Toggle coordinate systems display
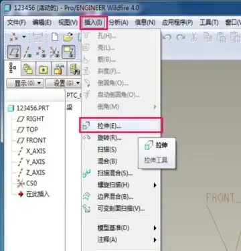 click(54, 52)
